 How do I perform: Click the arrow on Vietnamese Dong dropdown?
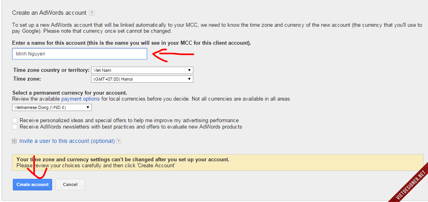pyautogui.click(x=87, y=107)
